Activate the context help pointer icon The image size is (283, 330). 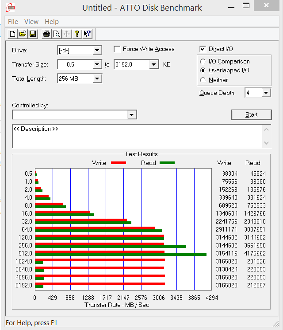87,34
